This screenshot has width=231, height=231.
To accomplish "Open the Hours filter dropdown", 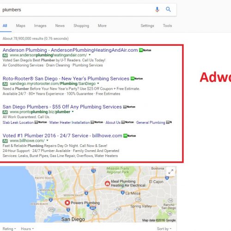I will point(27,229).
